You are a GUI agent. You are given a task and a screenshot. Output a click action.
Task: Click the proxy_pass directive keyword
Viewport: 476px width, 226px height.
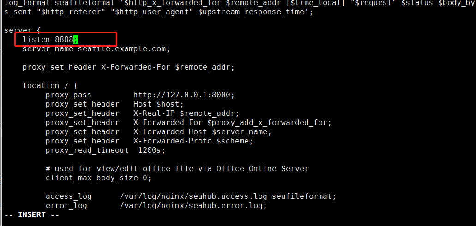point(68,95)
